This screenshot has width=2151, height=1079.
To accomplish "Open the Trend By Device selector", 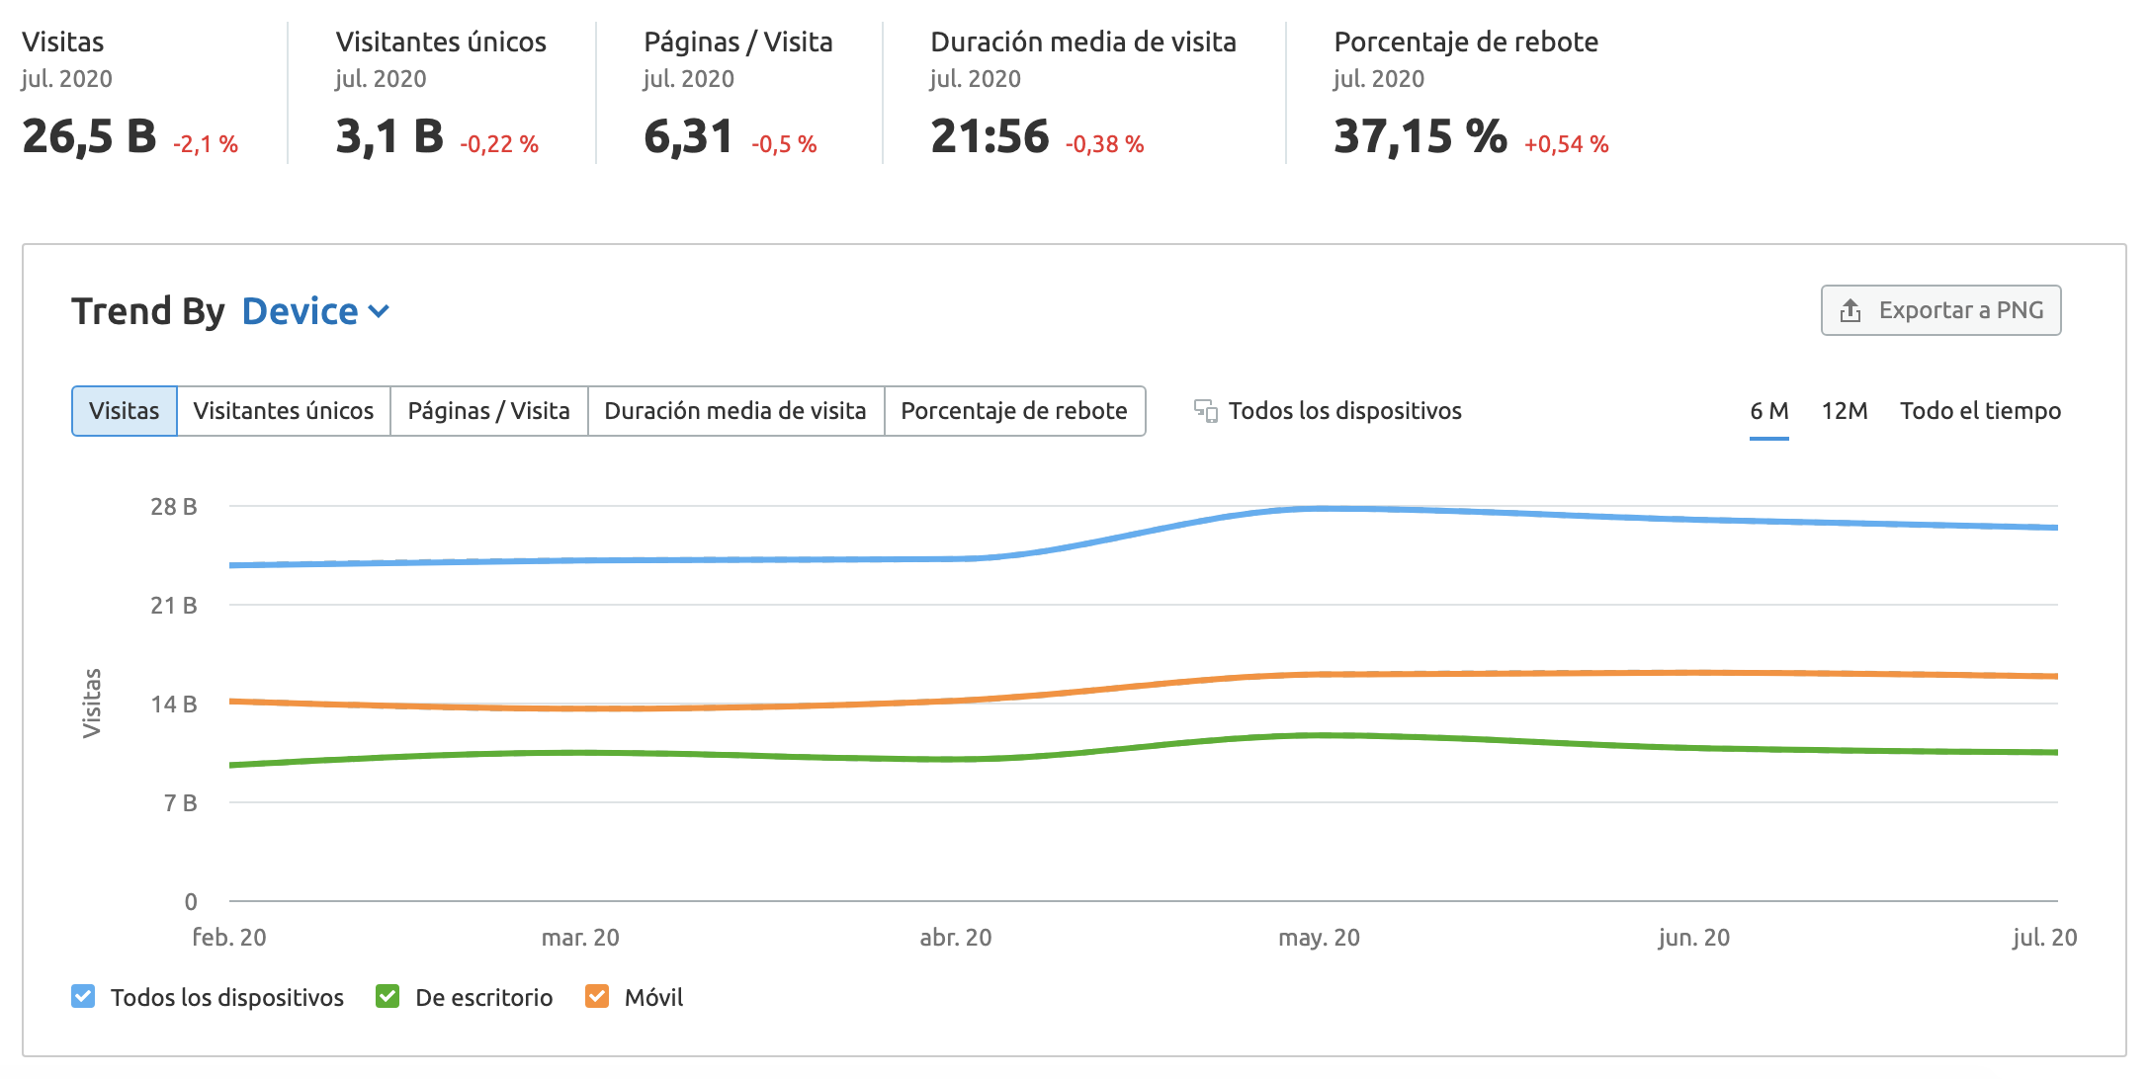I will pyautogui.click(x=315, y=311).
